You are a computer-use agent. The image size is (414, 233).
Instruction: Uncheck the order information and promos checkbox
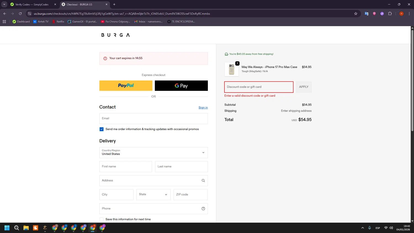click(102, 129)
